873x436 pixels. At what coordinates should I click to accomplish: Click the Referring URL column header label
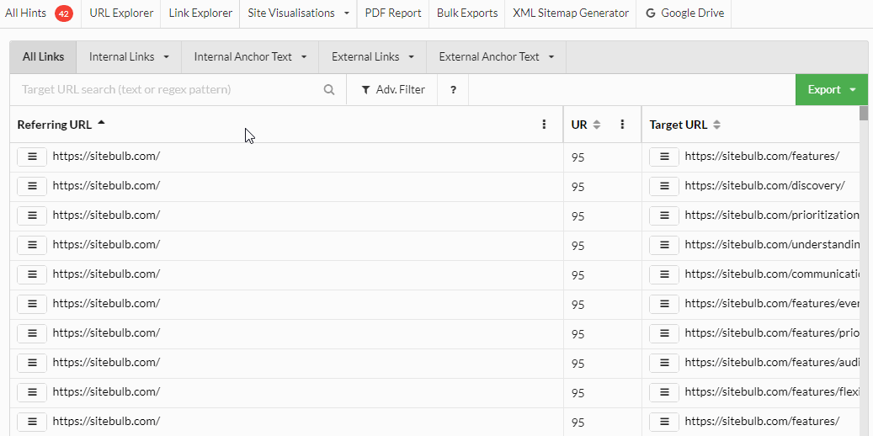pos(55,125)
